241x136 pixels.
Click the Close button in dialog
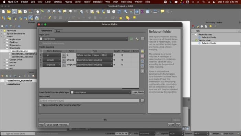[x=171, y=125]
